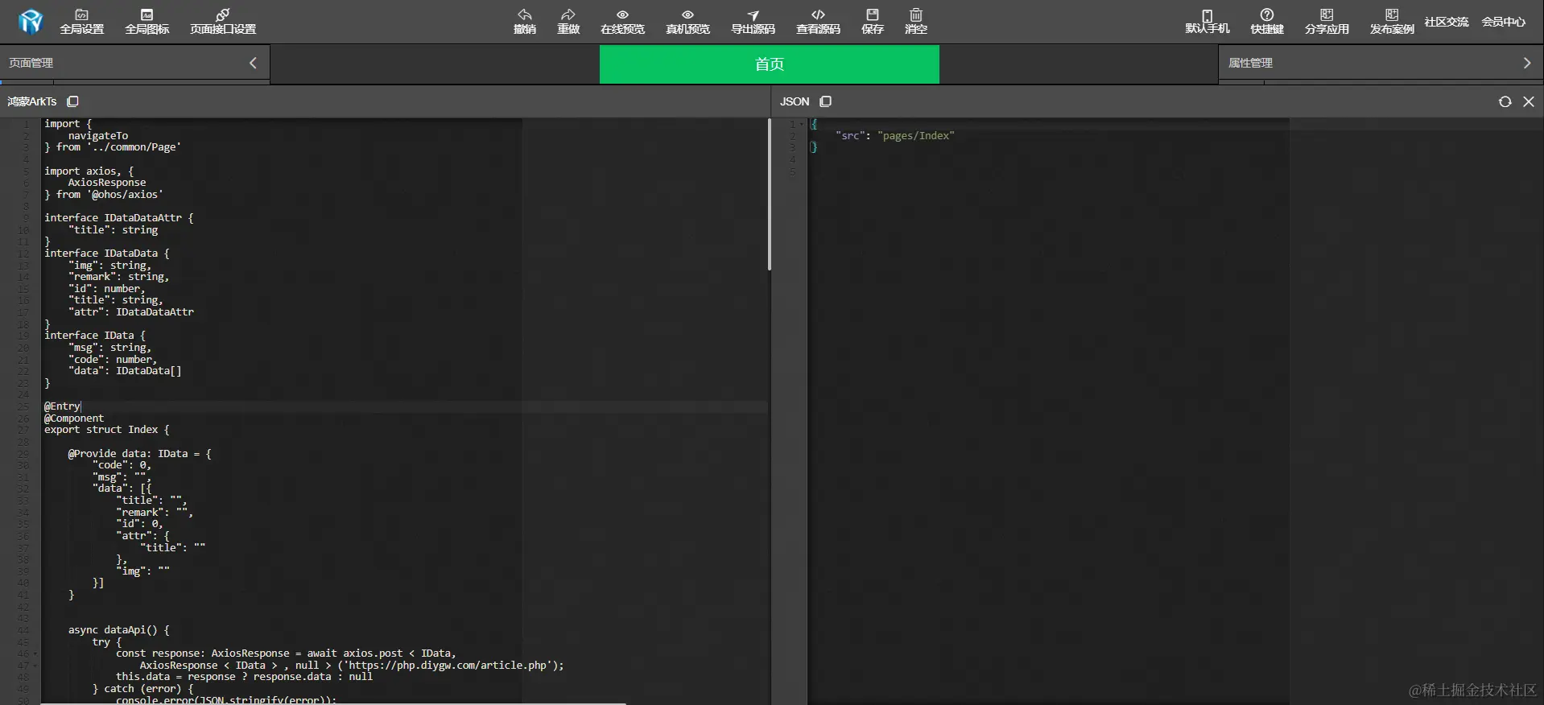Click the "} catch (error) {" line
Image resolution: width=1544 pixels, height=705 pixels.
(143, 689)
